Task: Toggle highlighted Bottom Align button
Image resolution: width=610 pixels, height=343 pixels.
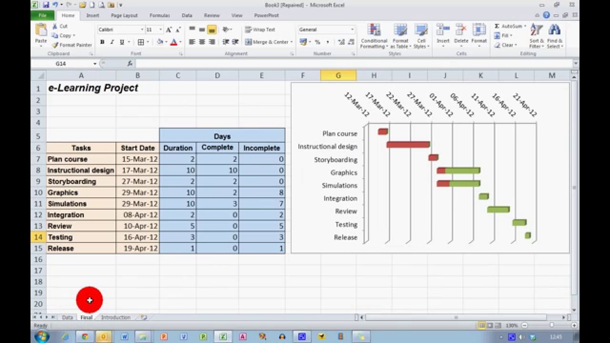Action: click(x=212, y=30)
